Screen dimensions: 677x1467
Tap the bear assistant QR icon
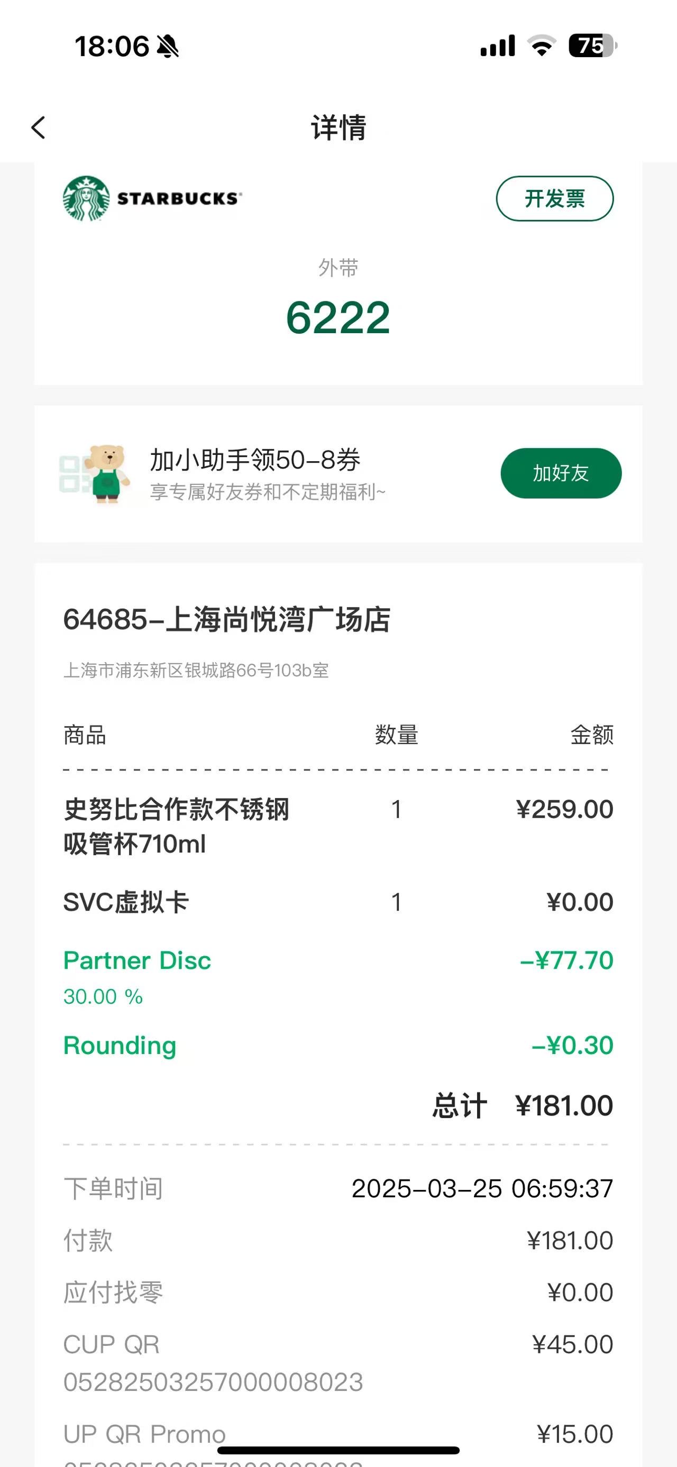(95, 474)
